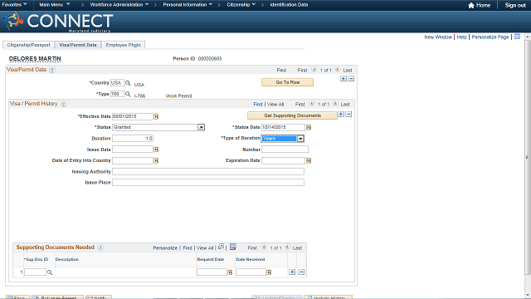Click into Issuing Authority field
Screen dimensions: 531x299
[208, 172]
